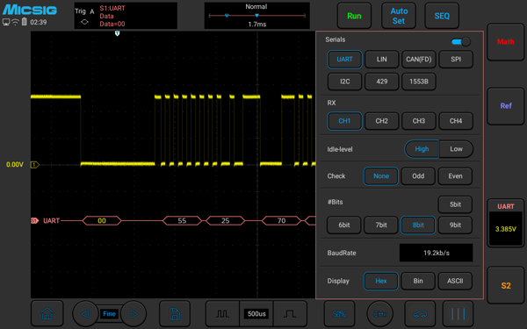The image size is (527, 329).
Task: Toggle the Serials on/off switch
Action: click(461, 41)
